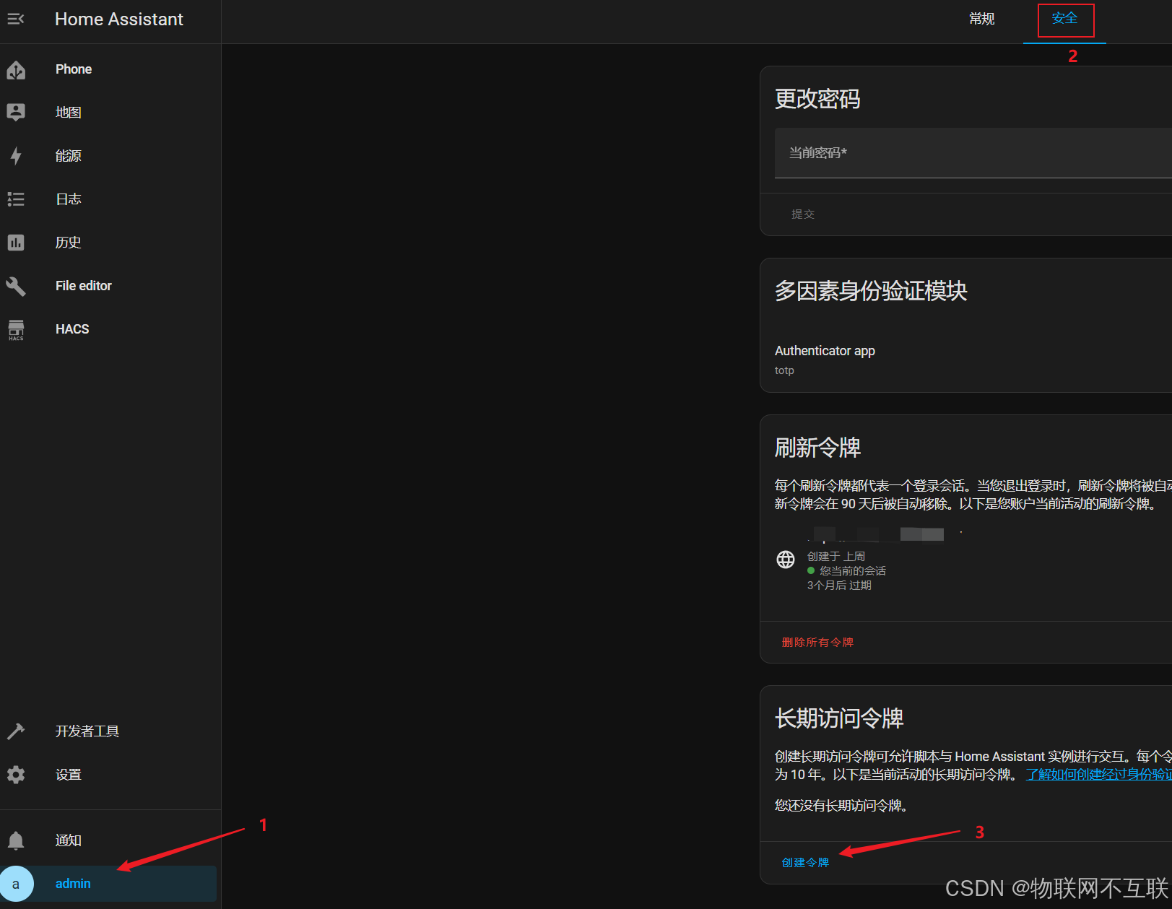
Task: Click the 刷新令牌 heading
Action: point(817,448)
